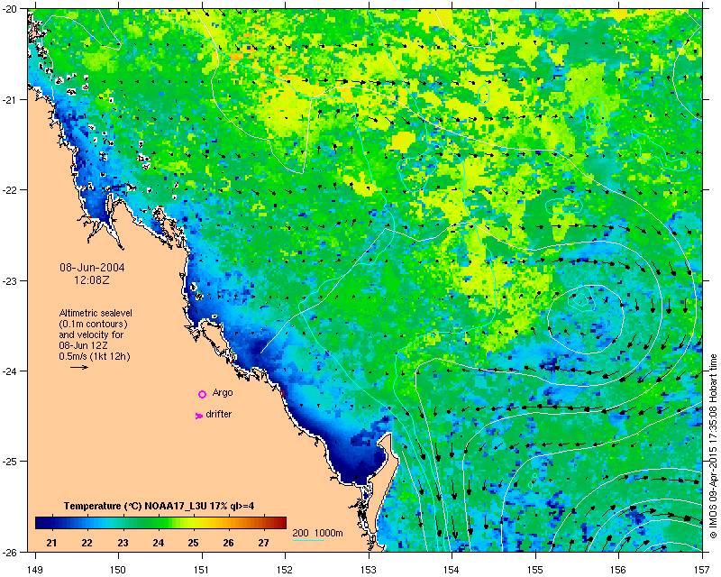This screenshot has height=577, width=721.
Task: Click colorbar tick label '23'
Action: tap(123, 543)
